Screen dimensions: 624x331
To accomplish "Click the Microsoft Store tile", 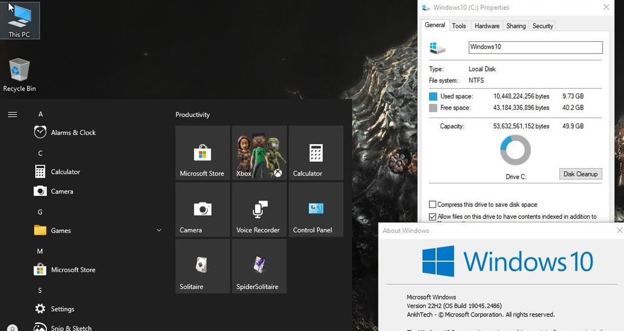I will coord(203,153).
